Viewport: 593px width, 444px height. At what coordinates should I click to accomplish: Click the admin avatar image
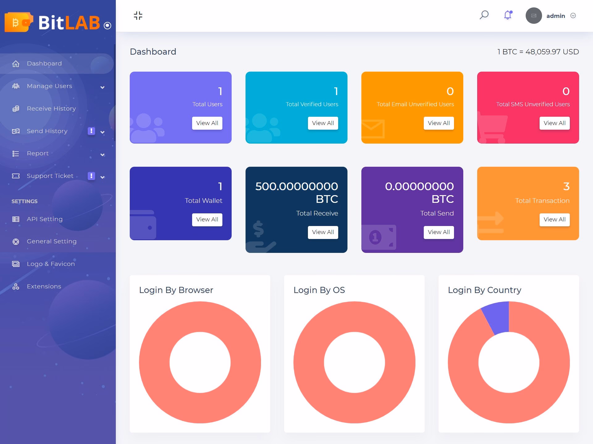click(533, 16)
